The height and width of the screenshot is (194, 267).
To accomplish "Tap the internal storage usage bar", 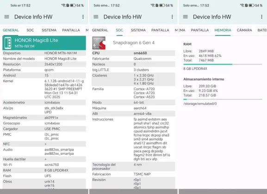I will pyautogui.click(x=223, y=99).
